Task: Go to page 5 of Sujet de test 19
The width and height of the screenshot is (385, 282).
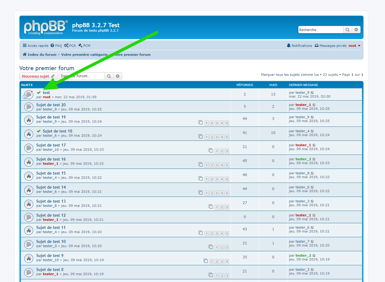Action: [x=227, y=123]
